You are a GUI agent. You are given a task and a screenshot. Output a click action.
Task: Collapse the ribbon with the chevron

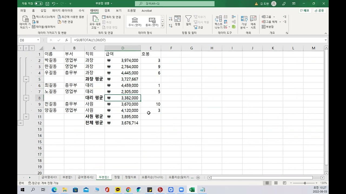[x=326, y=33]
